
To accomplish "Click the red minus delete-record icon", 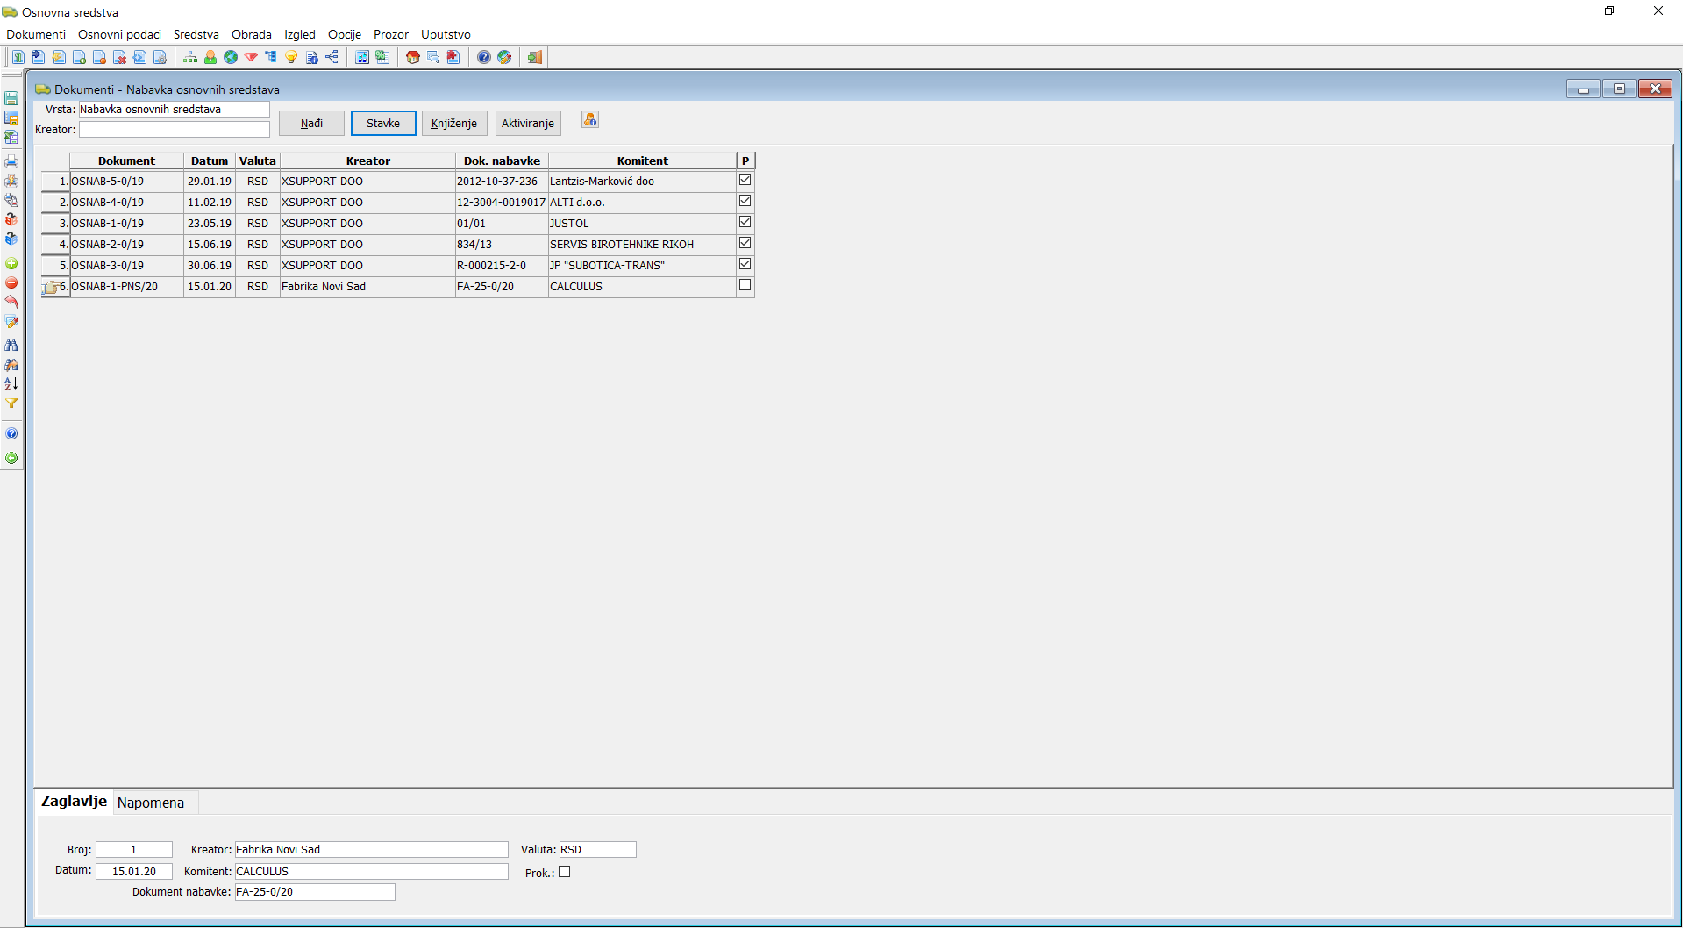I will pyautogui.click(x=11, y=283).
